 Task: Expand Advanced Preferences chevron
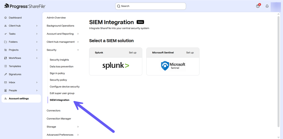(x=78, y=135)
